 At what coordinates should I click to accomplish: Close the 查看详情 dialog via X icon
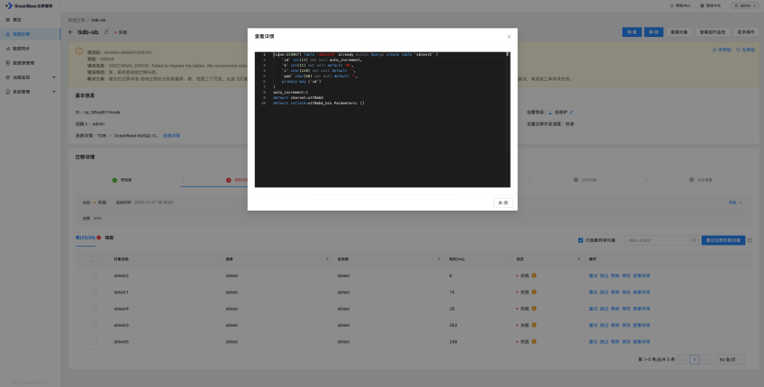(509, 37)
